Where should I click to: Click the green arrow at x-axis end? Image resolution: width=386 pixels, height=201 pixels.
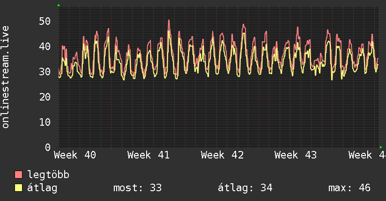(x=381, y=147)
